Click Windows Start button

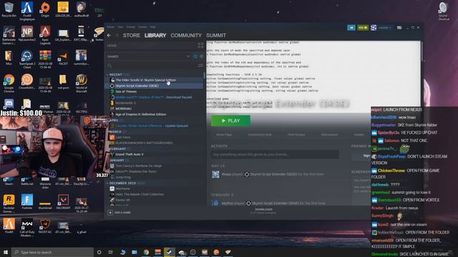[6, 252]
